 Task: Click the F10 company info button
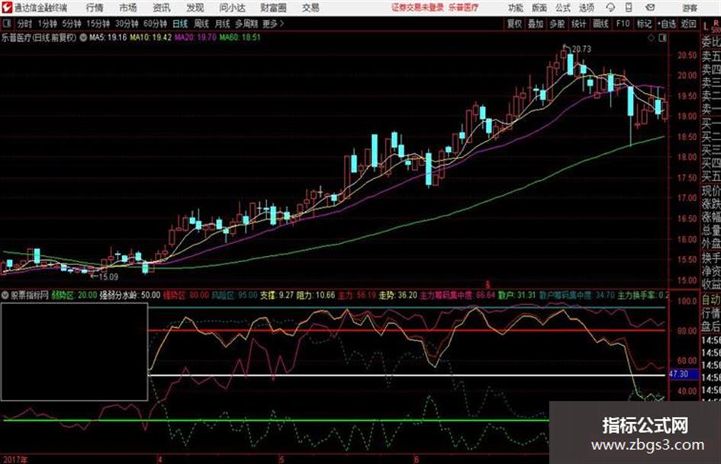(x=623, y=24)
